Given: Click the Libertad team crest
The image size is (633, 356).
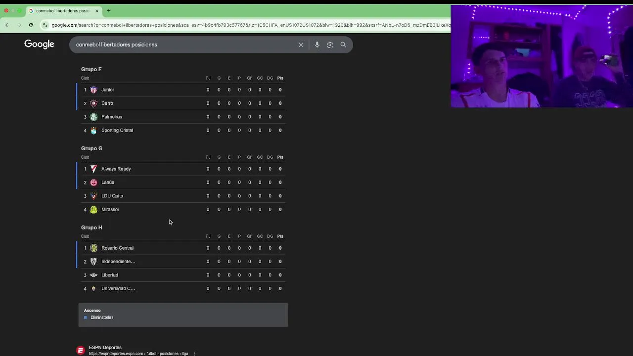Looking at the screenshot, I should (93, 275).
